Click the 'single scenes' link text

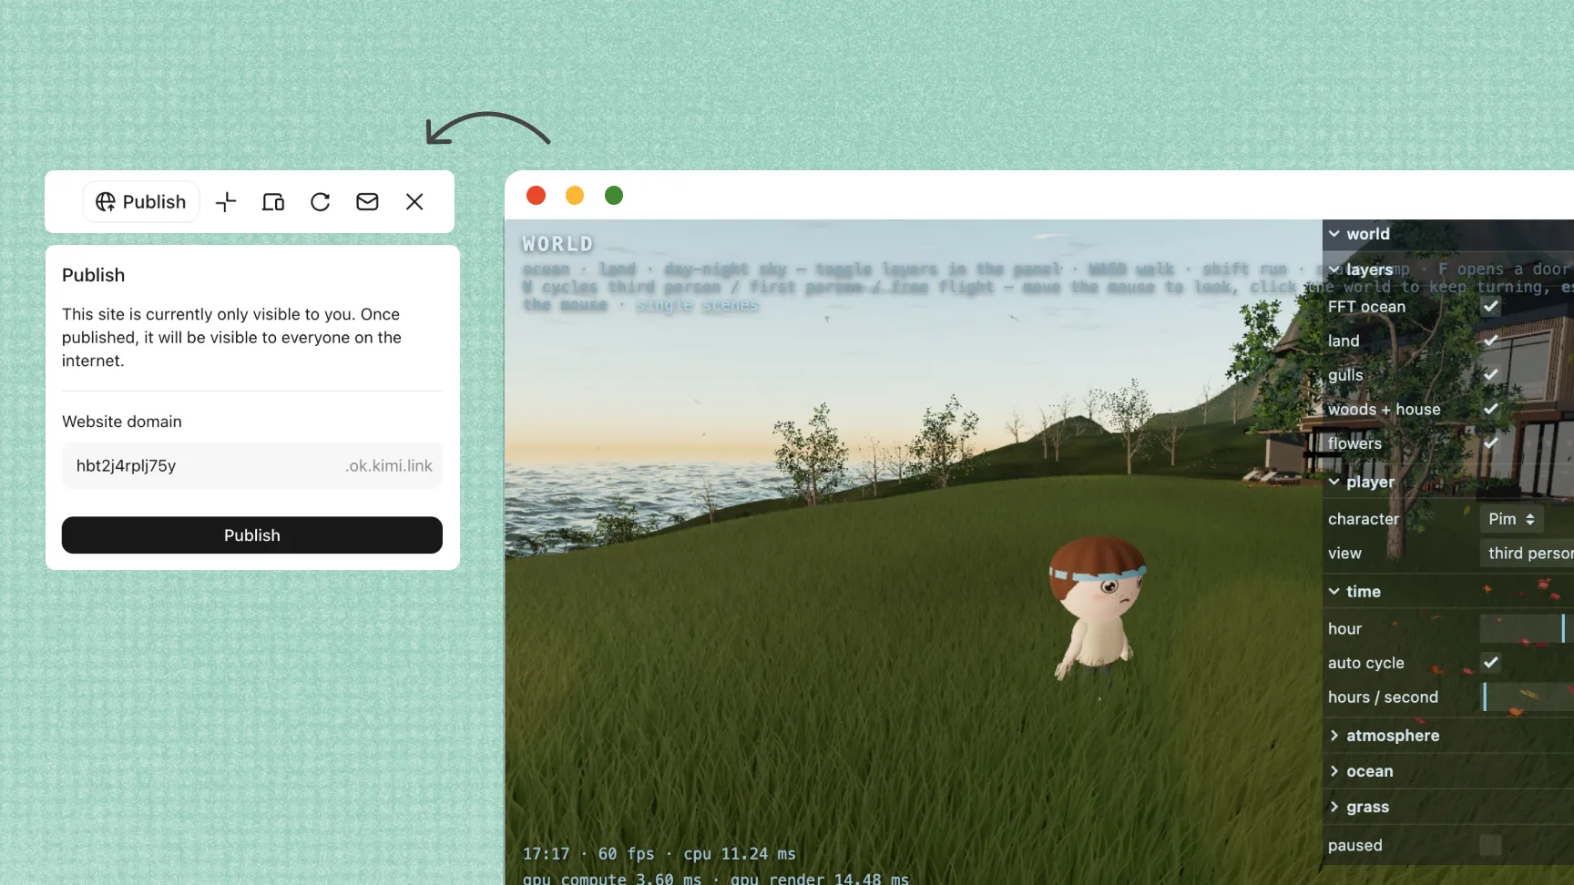click(x=697, y=305)
